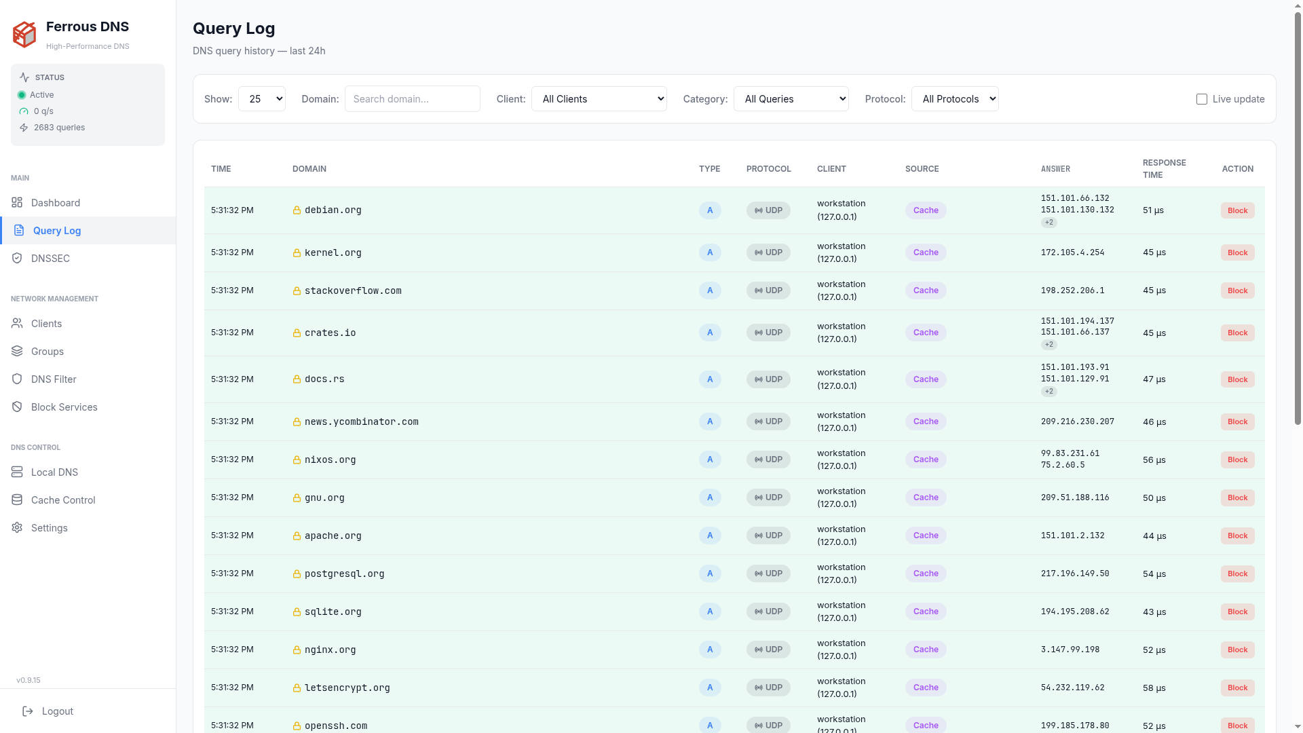Click the green Active status dot
The width and height of the screenshot is (1303, 733).
point(22,95)
